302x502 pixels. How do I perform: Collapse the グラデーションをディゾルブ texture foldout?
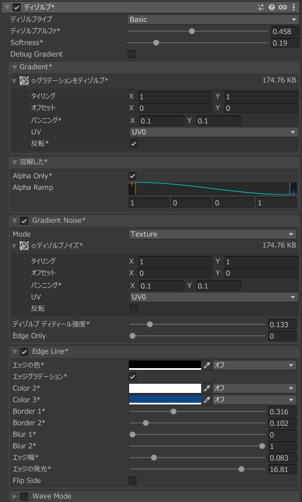point(14,81)
